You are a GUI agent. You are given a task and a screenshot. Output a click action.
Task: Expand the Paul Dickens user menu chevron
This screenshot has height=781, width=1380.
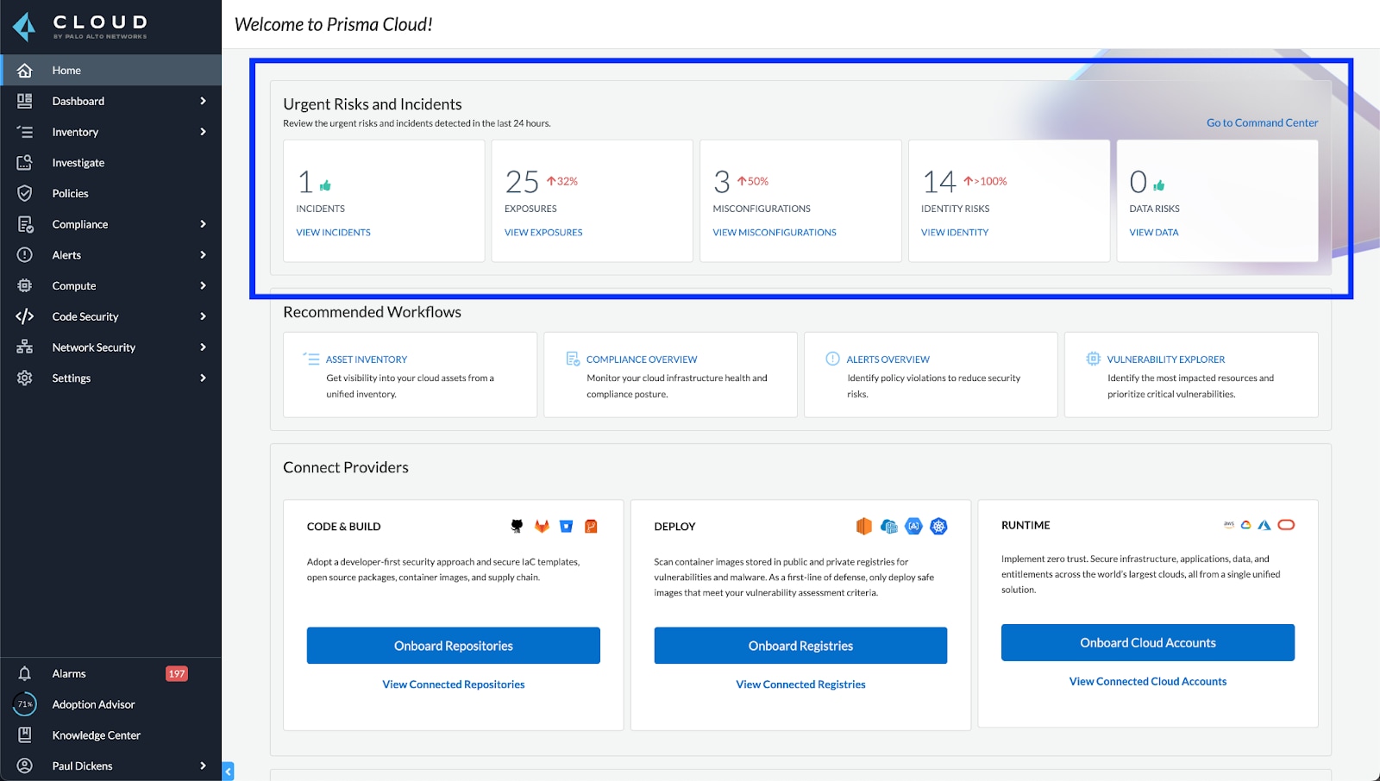203,765
